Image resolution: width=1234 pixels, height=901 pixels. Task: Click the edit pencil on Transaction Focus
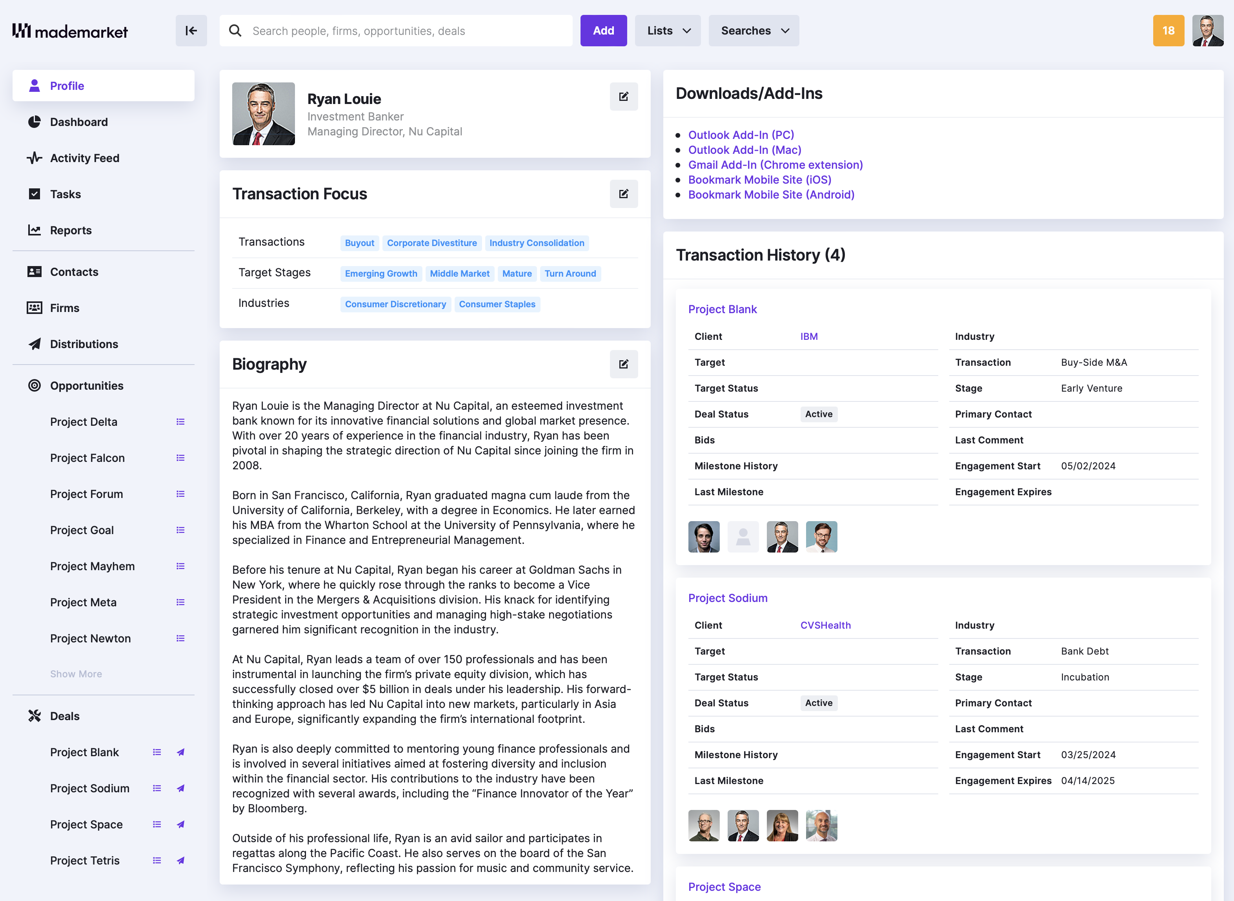click(624, 193)
